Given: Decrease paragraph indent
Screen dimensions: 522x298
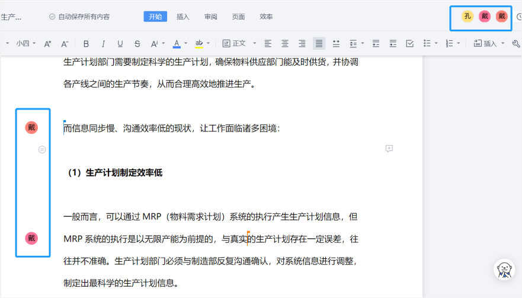Looking at the screenshot, I should click(376, 44).
